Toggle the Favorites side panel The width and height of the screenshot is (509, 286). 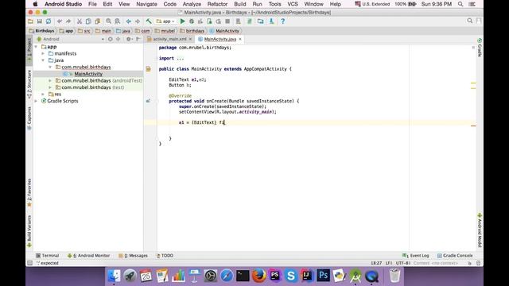coord(29,192)
